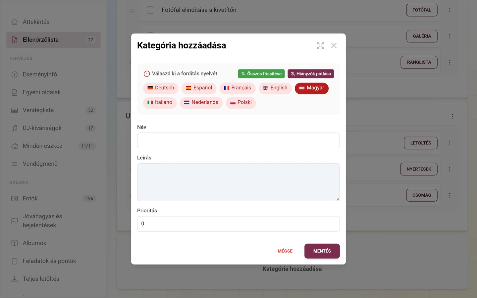Open Ellenőrzőlista in the sidebar
The width and height of the screenshot is (477, 298).
(53, 40)
